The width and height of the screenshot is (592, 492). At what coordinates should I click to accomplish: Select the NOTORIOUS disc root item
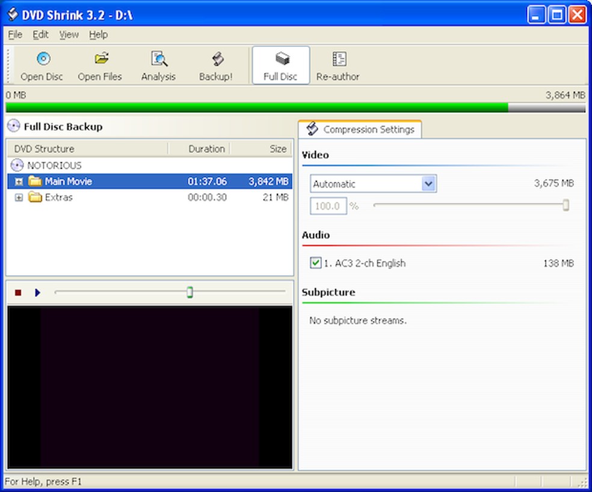coord(54,165)
